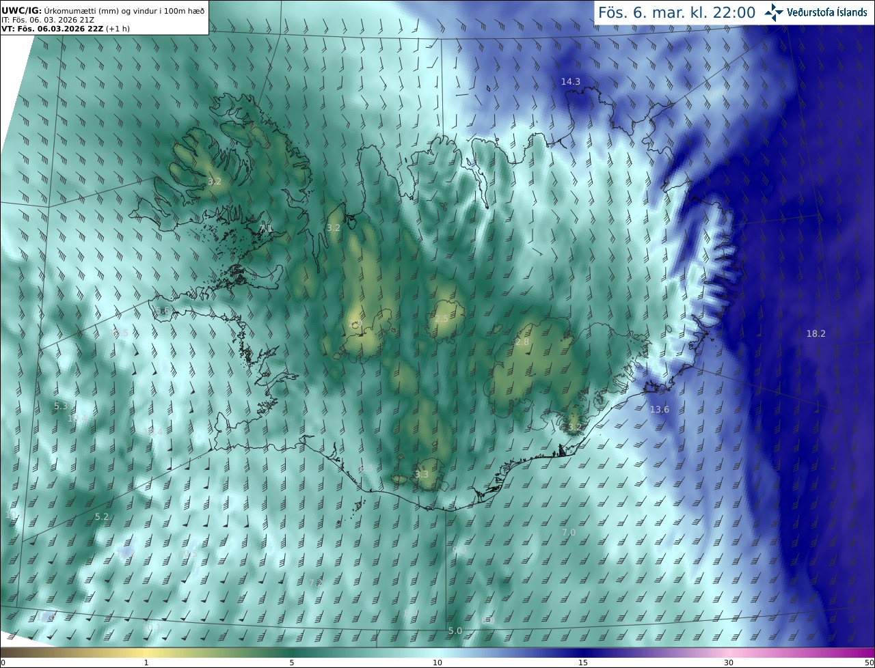Click the 2.5 value label on the map

[x=442, y=318]
